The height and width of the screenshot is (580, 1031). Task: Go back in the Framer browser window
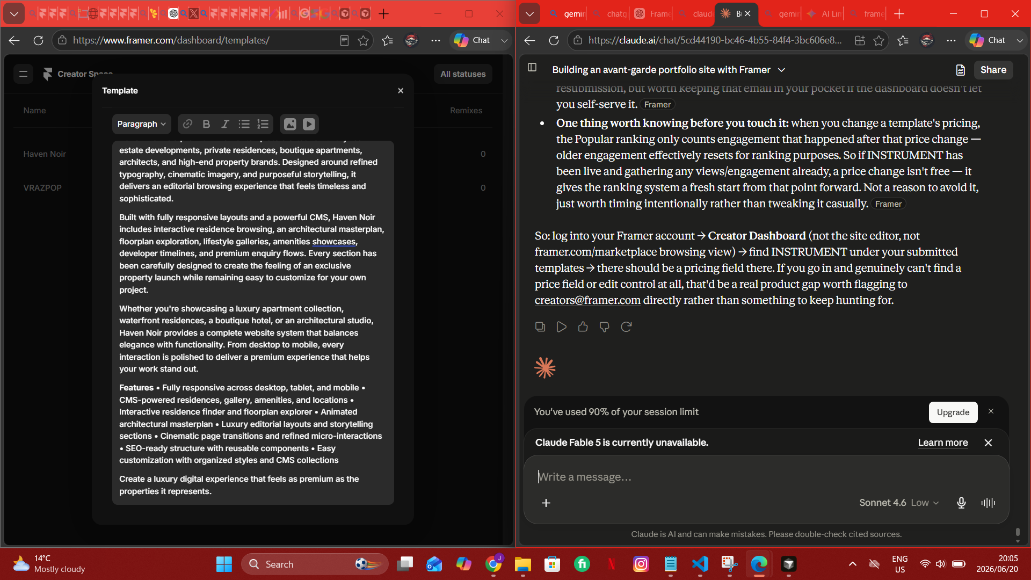coord(14,40)
